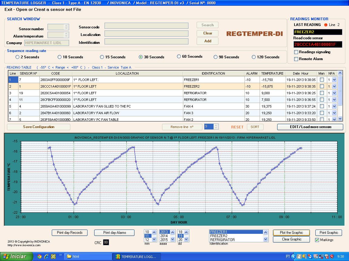Click the Sensor code input field
This screenshot has height=261, width=349.
(146, 26)
